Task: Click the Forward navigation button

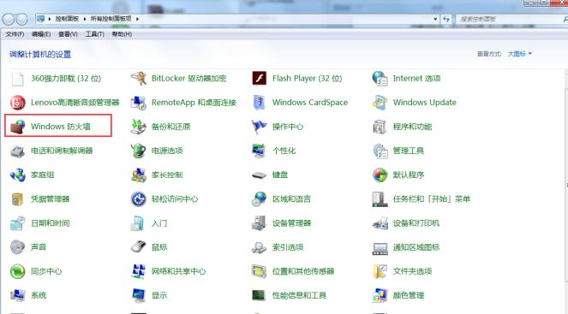Action: click(21, 19)
